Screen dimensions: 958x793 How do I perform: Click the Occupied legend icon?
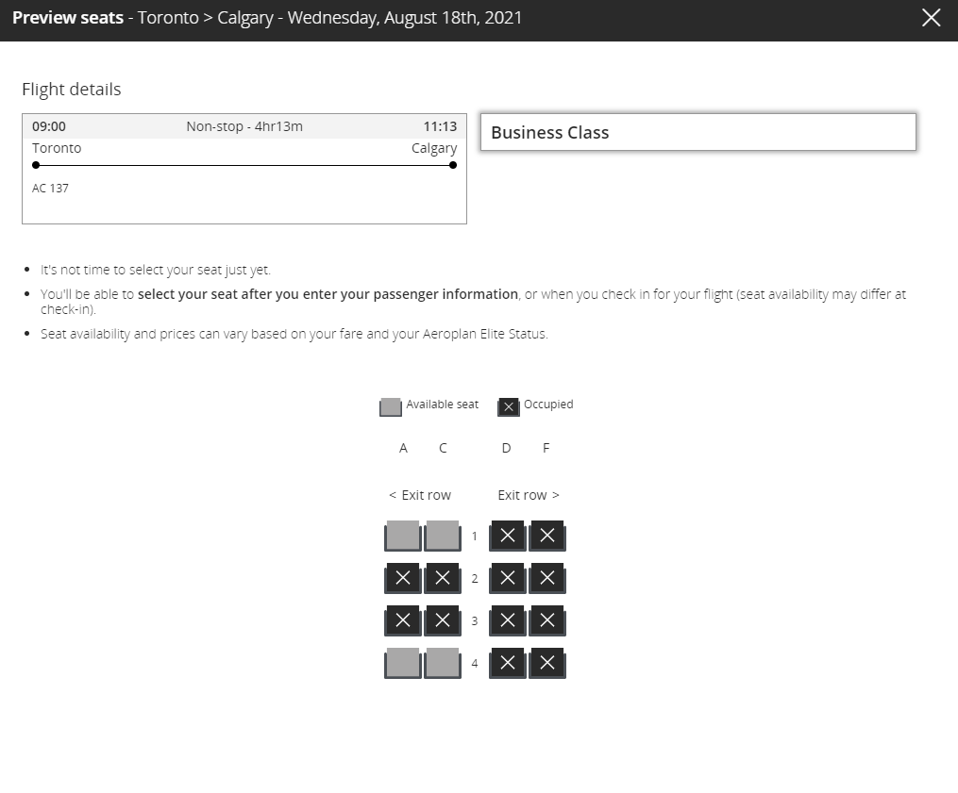[x=508, y=406]
